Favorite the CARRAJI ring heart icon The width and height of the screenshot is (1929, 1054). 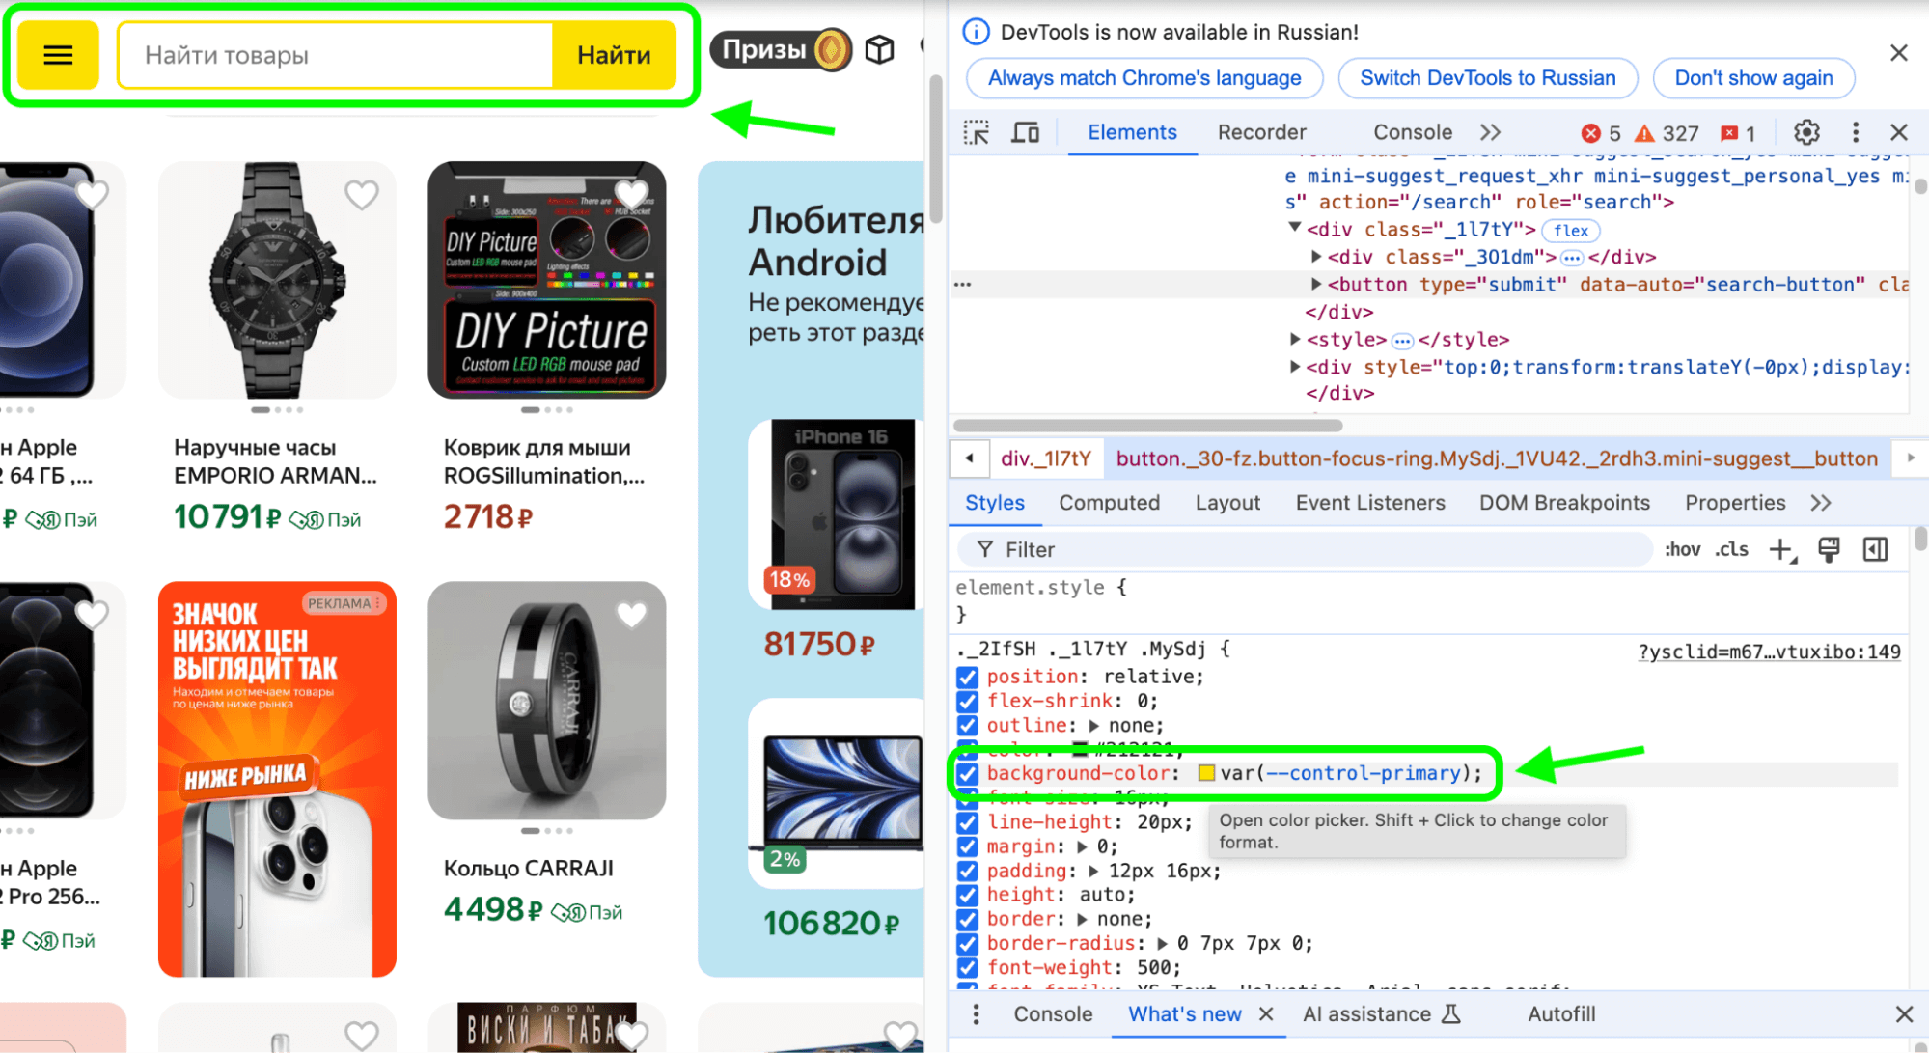(x=631, y=615)
